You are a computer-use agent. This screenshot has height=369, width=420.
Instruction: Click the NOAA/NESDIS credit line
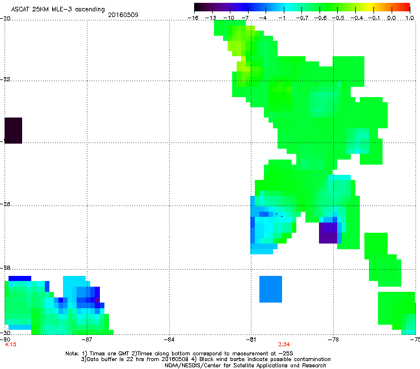[x=245, y=366]
